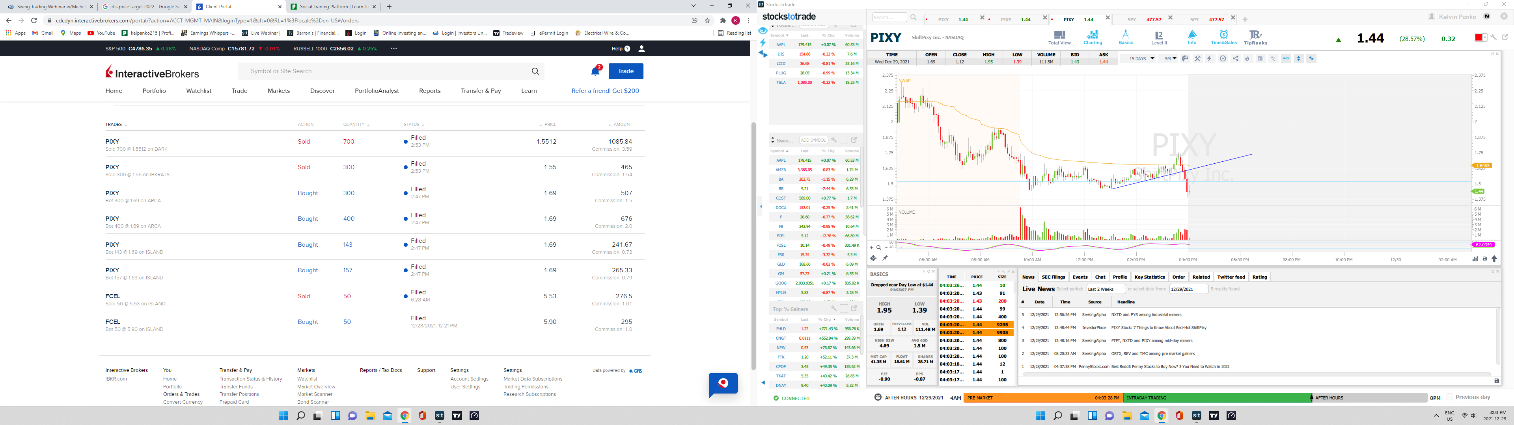1514x425 pixels.
Task: Click the chart share icon
Action: pyautogui.click(x=1235, y=59)
